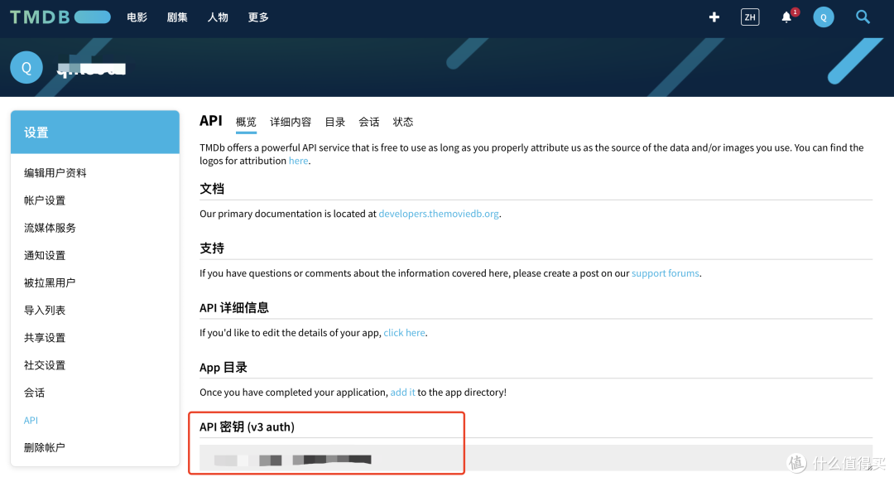This screenshot has height=482, width=894.
Task: Click the ZH language switcher
Action: click(x=749, y=17)
